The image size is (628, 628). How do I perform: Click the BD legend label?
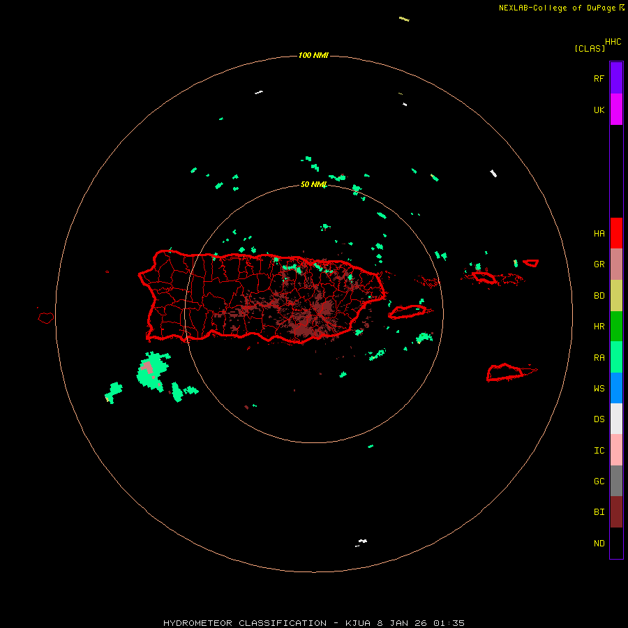click(599, 296)
